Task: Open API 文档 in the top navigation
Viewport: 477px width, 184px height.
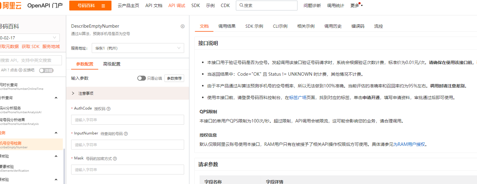Action: tap(154, 6)
